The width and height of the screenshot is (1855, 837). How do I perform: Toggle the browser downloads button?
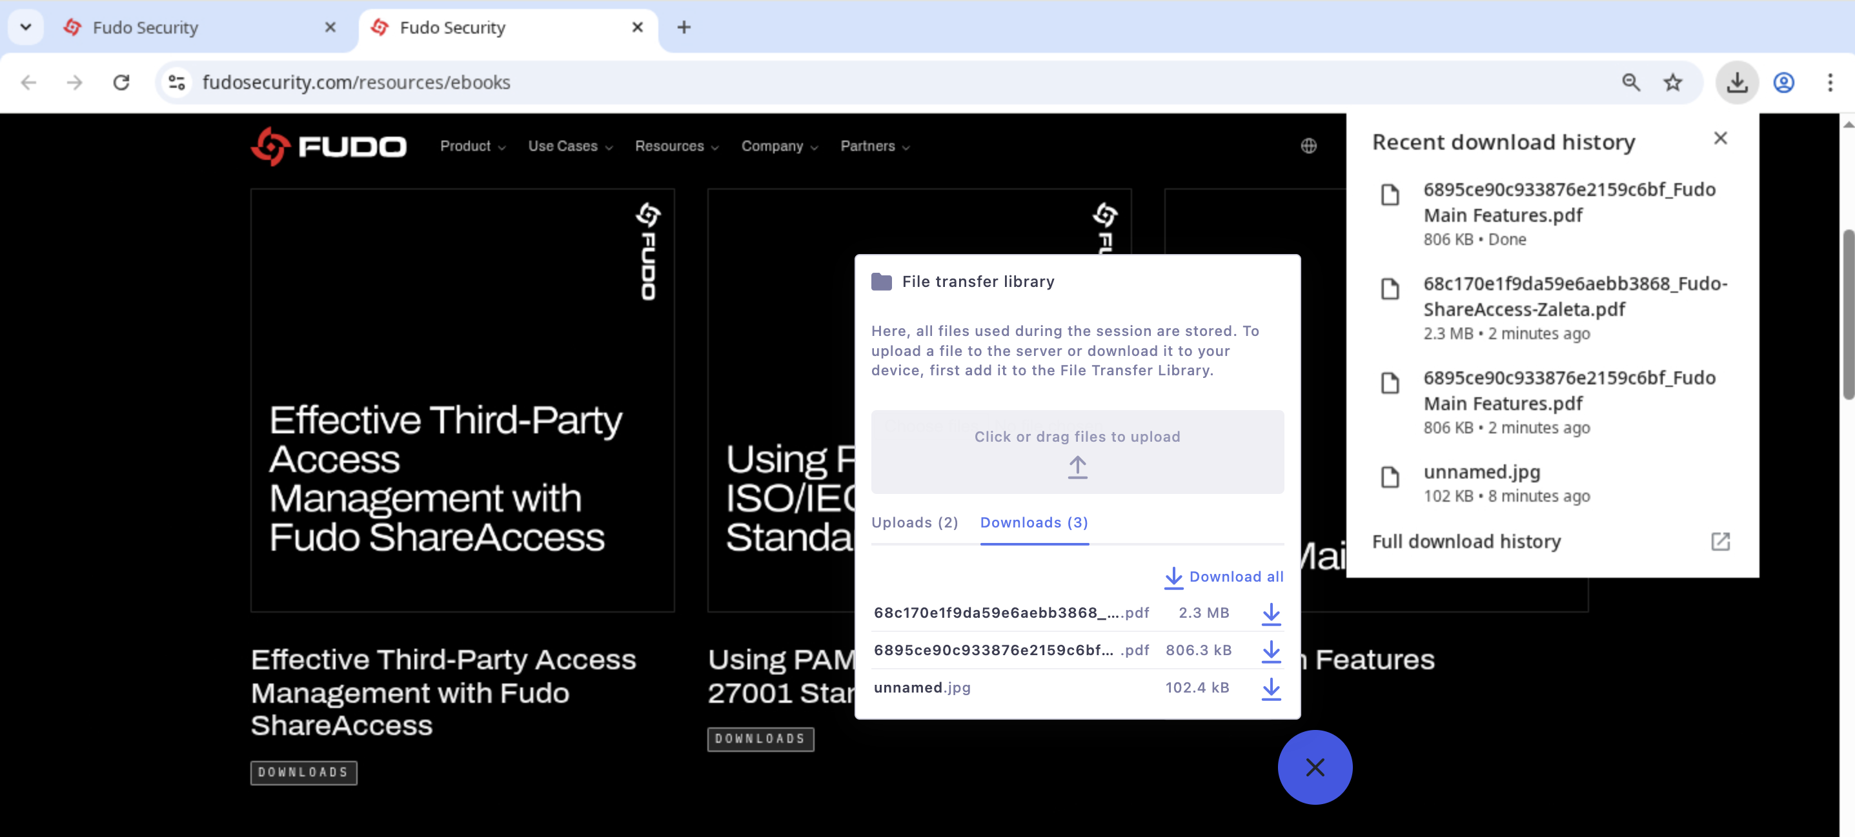[x=1737, y=83]
